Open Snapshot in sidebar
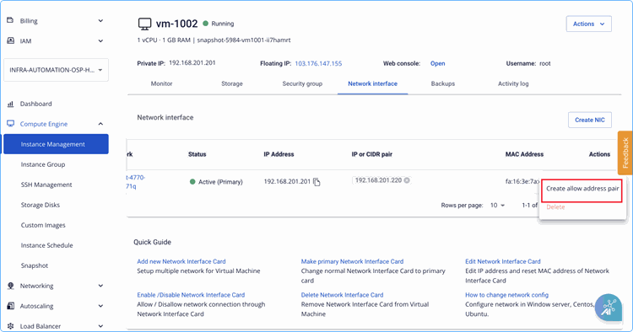 coord(35,265)
